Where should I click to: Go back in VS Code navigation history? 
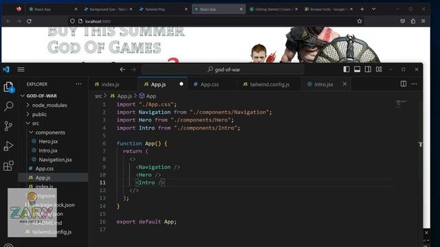pos(122,69)
